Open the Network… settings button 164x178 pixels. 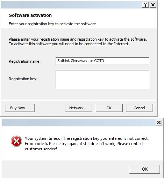point(79,108)
